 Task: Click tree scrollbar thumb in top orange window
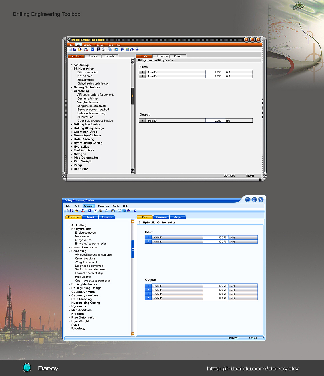click(132, 96)
